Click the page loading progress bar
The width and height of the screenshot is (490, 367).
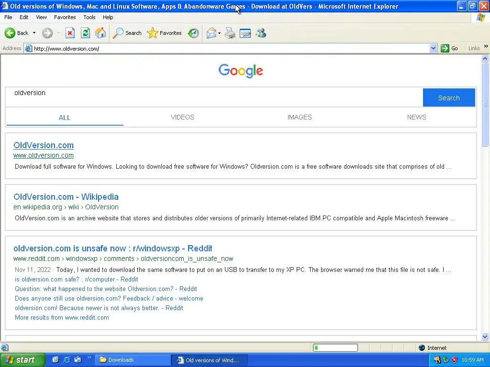[335, 348]
